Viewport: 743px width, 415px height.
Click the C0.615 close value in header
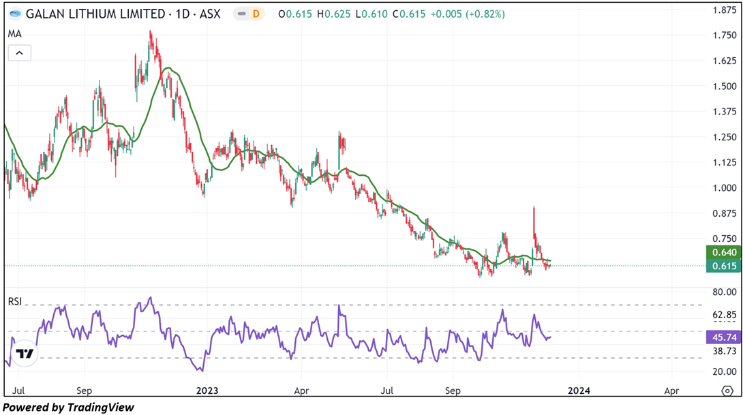[408, 14]
